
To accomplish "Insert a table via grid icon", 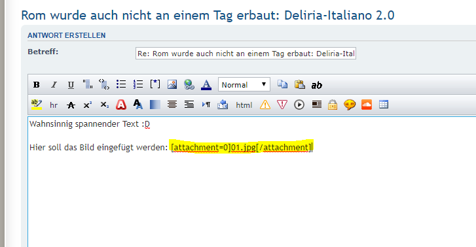I will 384,105.
